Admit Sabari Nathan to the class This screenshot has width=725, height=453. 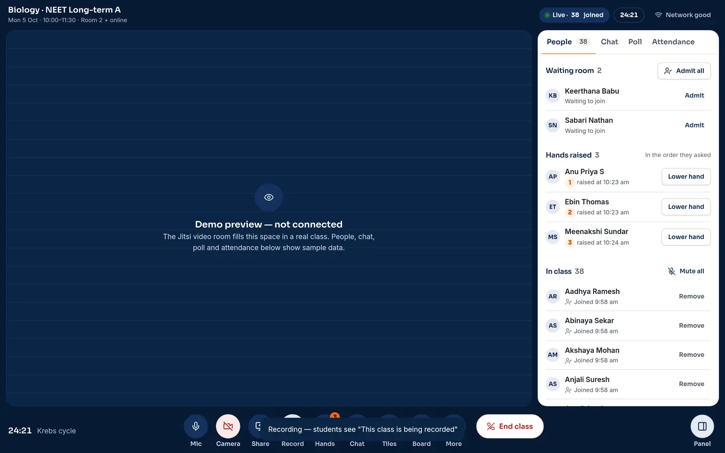694,125
